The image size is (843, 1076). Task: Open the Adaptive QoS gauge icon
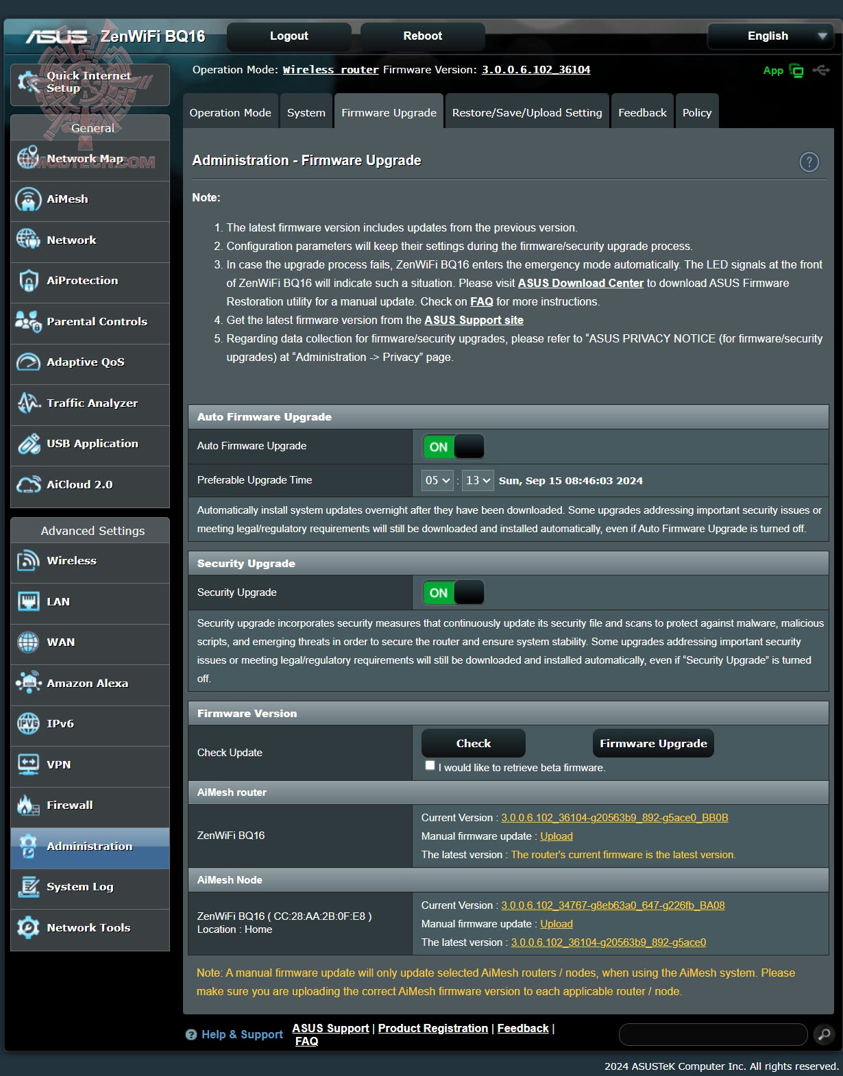pyautogui.click(x=28, y=362)
